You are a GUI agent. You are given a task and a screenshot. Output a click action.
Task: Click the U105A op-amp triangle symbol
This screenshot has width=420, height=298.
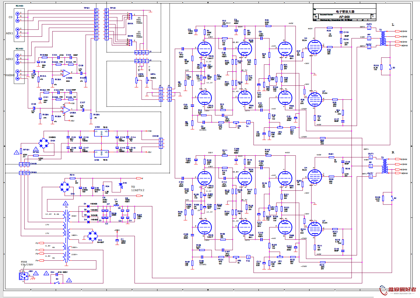(66, 110)
